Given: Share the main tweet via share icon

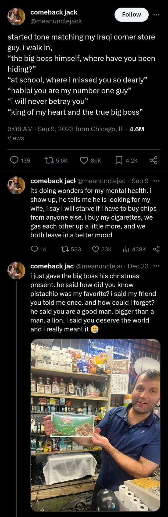Looking at the screenshot, I should click(153, 160).
